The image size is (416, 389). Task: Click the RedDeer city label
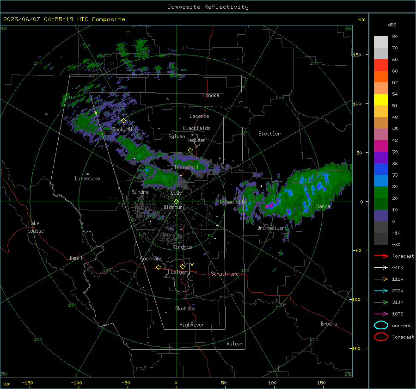[196, 140]
